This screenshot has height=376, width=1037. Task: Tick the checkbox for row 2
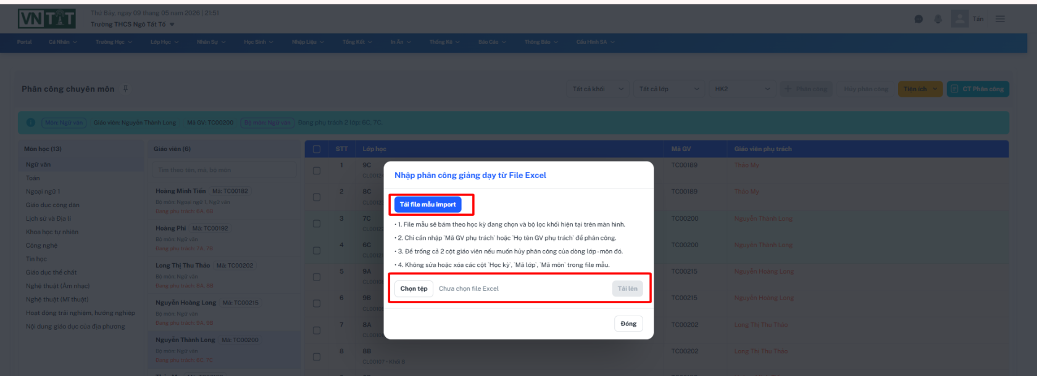(x=317, y=197)
